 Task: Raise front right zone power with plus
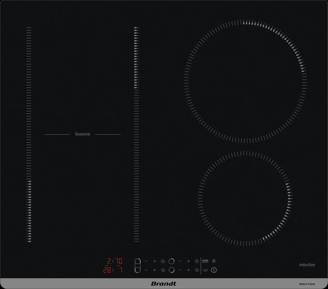188,270
